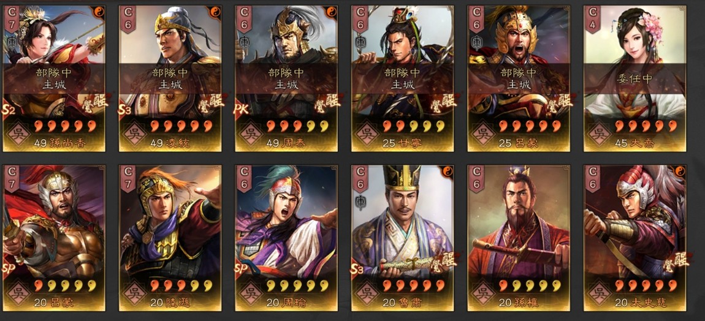The image size is (705, 321).
Task: Click the yin-yang icon on 凌統 card
Action: click(214, 12)
